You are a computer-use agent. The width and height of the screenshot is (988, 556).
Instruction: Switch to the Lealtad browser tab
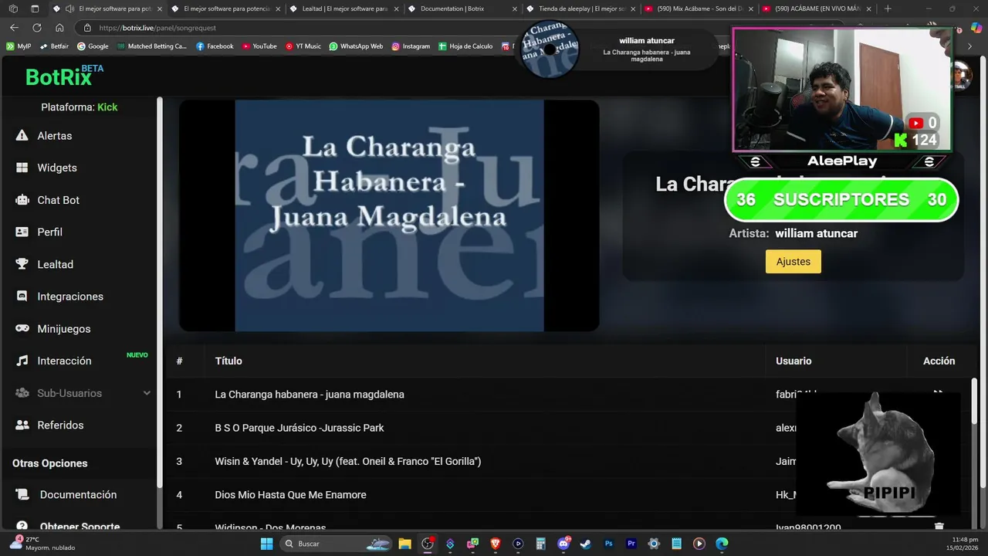(x=343, y=8)
